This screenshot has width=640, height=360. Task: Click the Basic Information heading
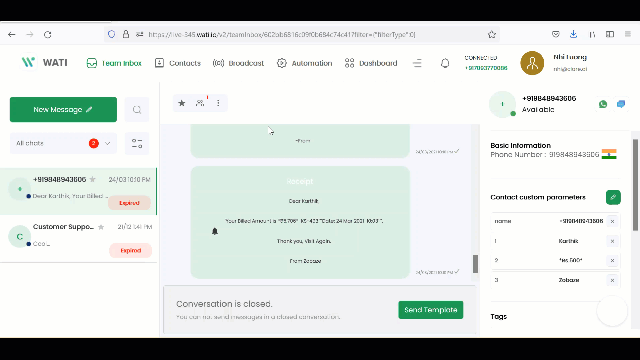click(521, 145)
